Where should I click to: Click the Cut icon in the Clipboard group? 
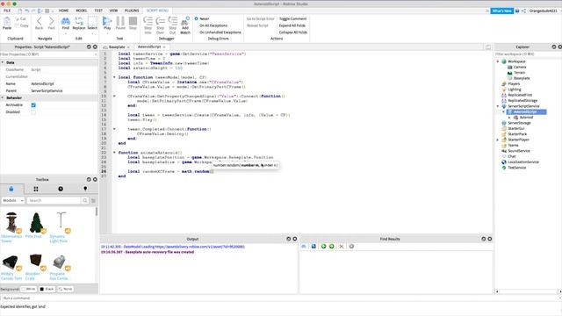tap(18, 18)
